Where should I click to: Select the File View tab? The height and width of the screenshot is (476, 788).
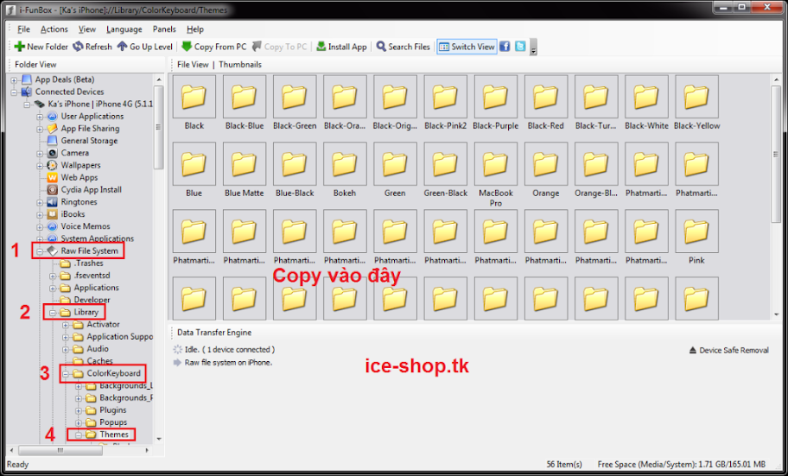193,64
